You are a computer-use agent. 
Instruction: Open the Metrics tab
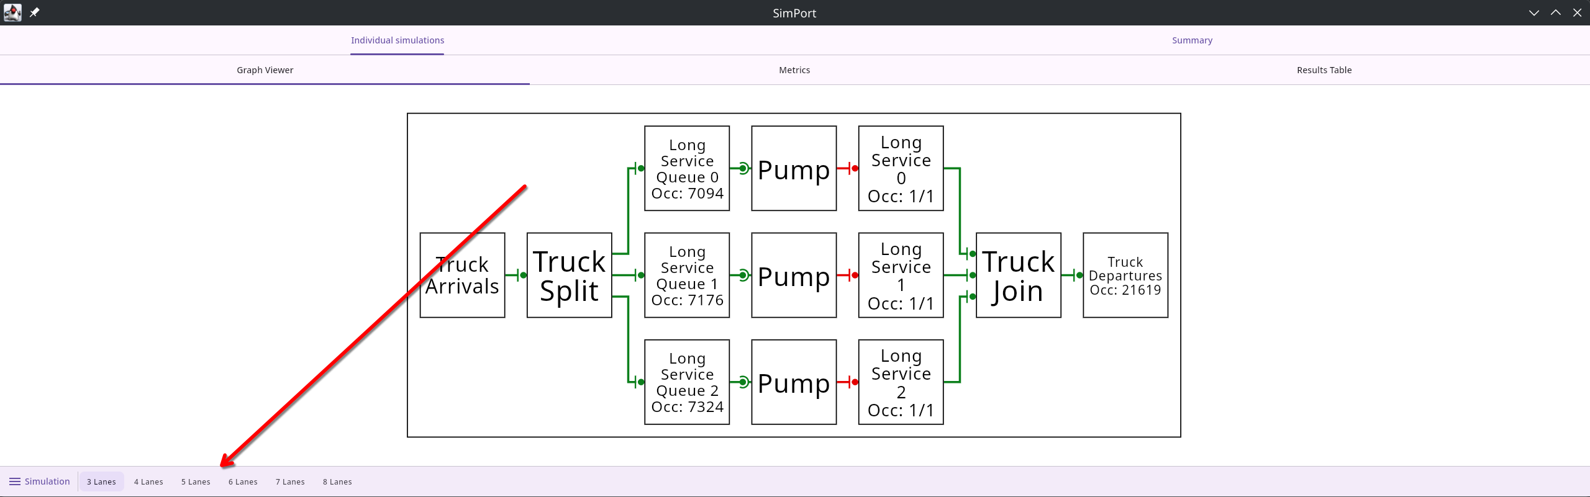(x=794, y=70)
